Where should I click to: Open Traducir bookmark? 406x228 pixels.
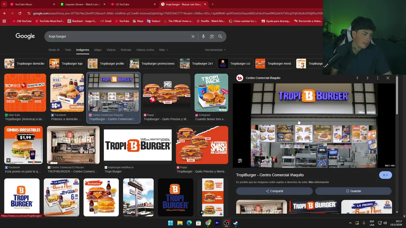coord(154,21)
